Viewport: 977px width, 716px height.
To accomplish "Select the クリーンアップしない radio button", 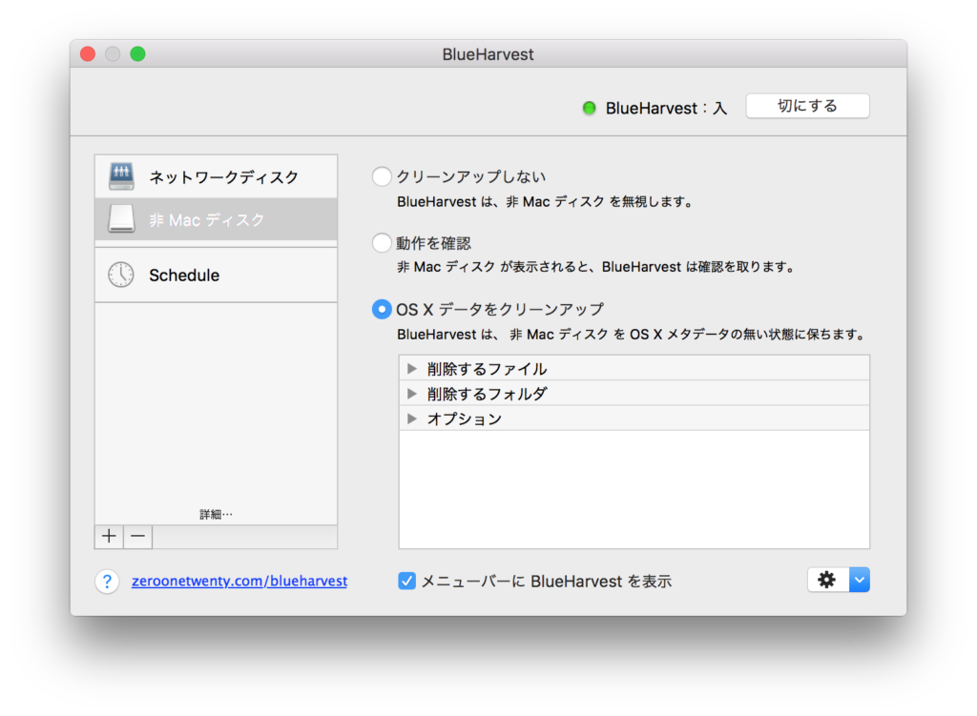I will click(x=382, y=176).
